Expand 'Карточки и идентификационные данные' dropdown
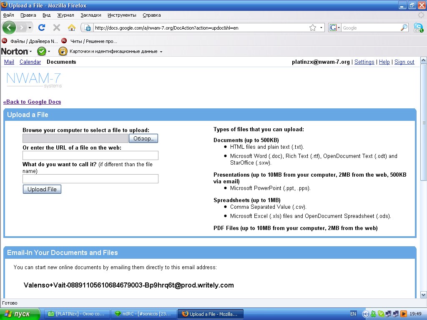 (161, 51)
